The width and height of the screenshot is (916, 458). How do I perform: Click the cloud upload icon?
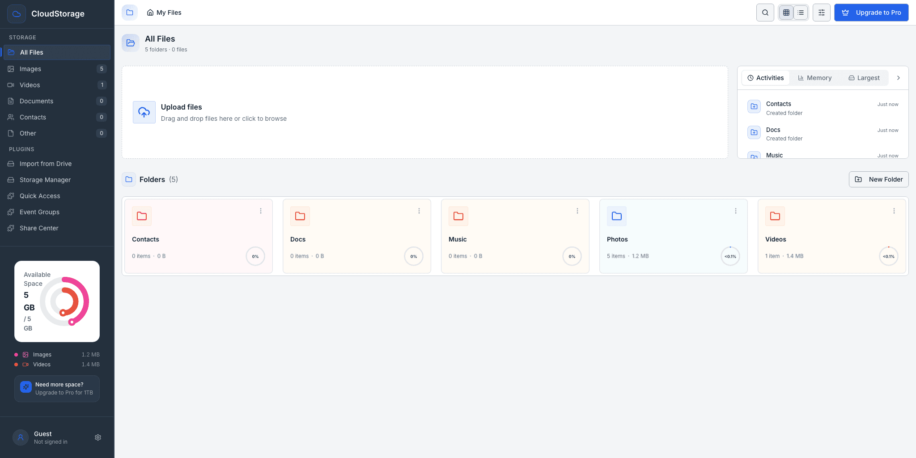(144, 112)
